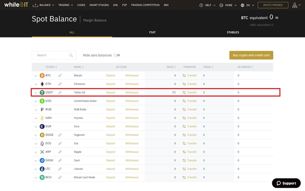The width and height of the screenshot is (305, 191).
Task: Click the link icon beside XRP ticker
Action: (60, 152)
